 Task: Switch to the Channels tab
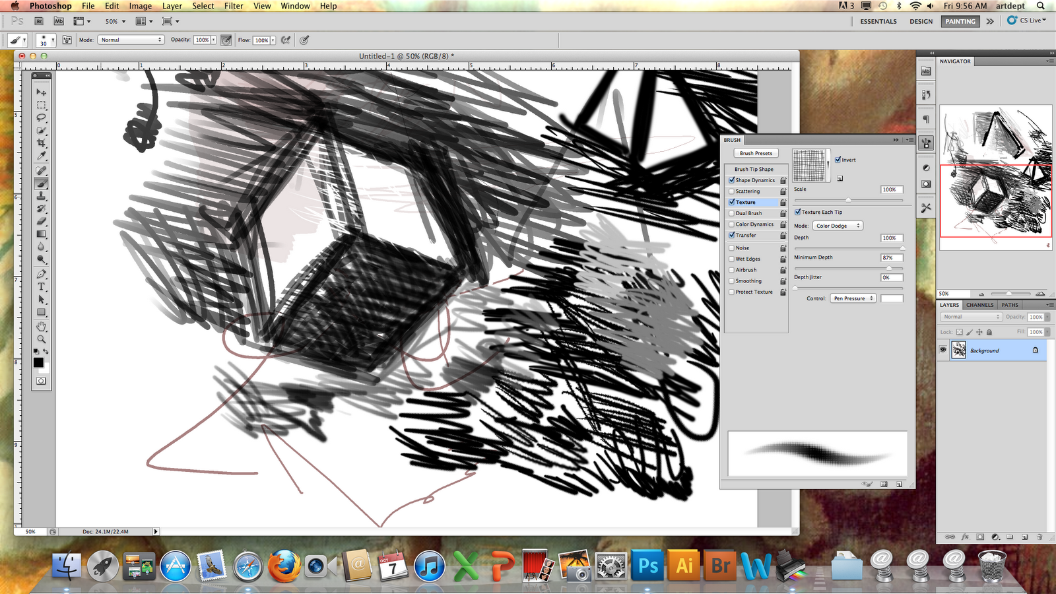tap(979, 305)
